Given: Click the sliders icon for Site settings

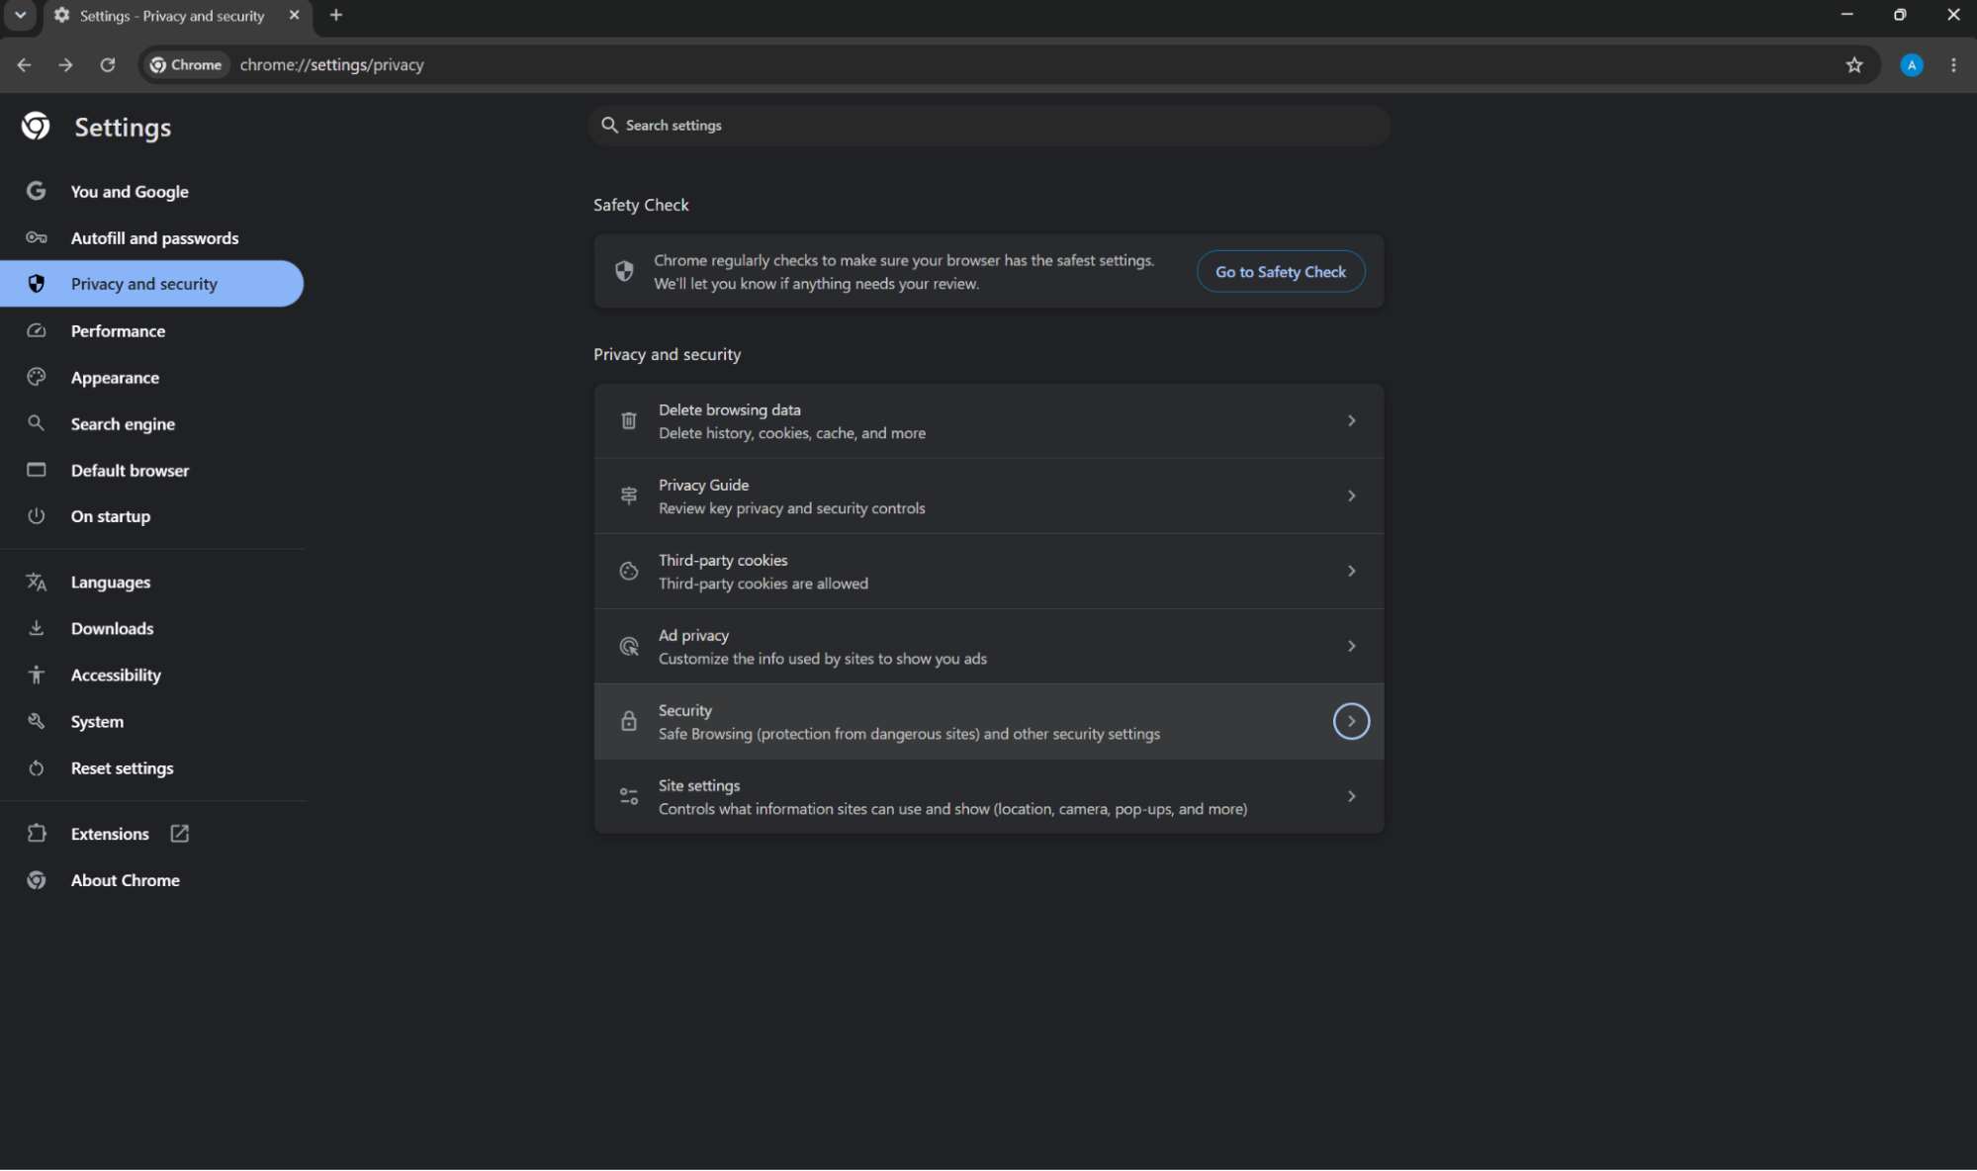Looking at the screenshot, I should (x=628, y=796).
